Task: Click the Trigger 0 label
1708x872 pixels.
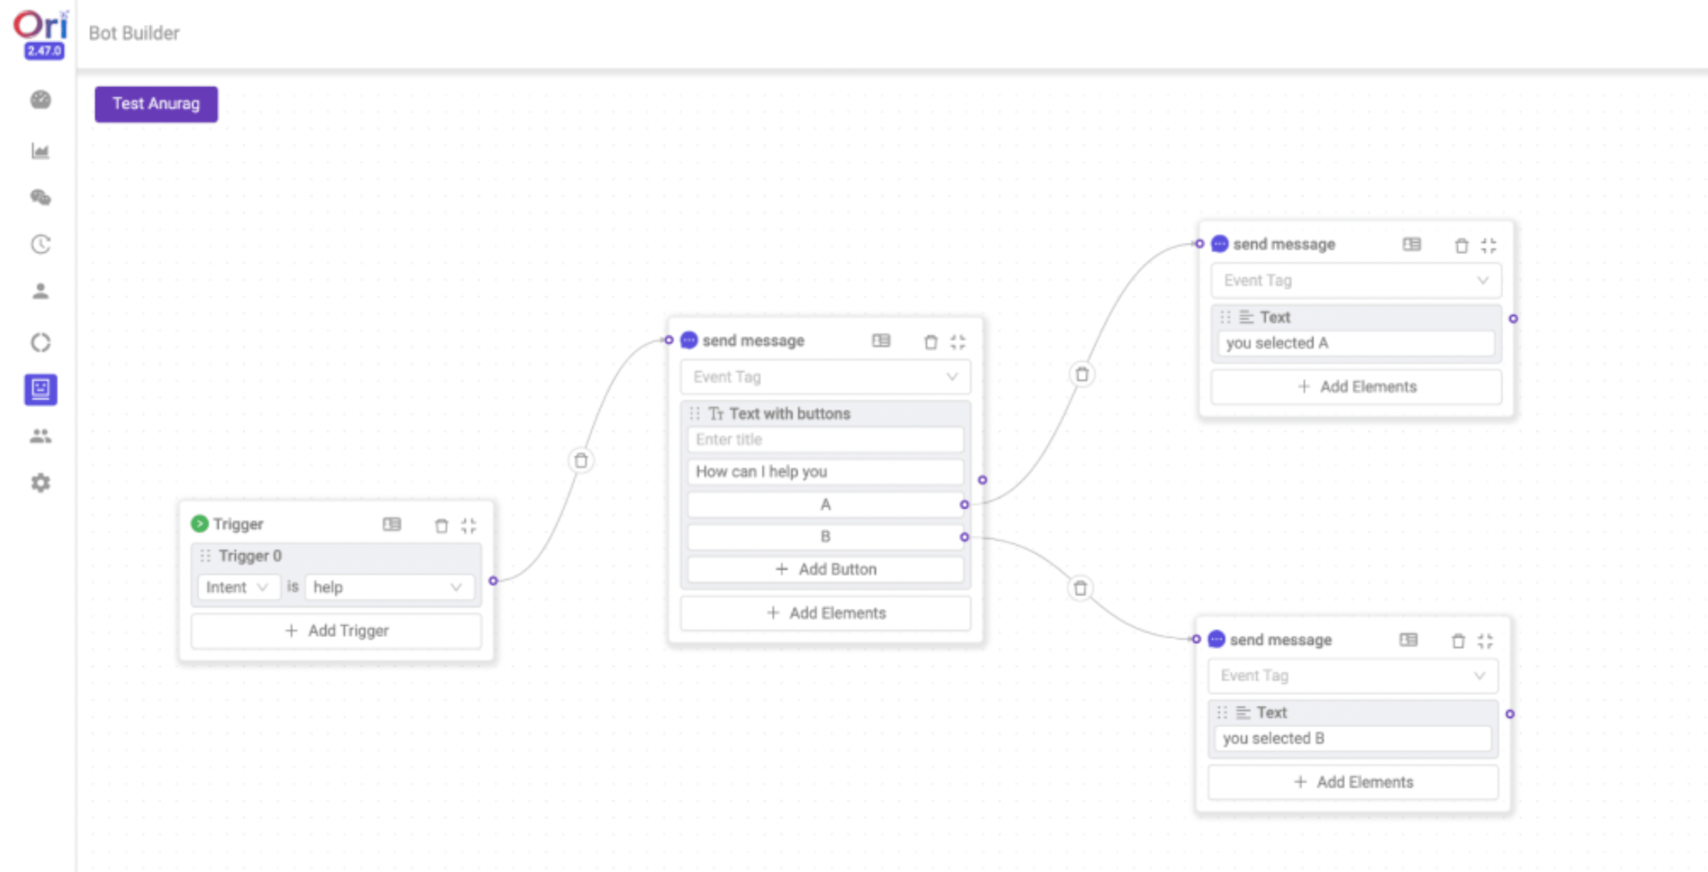Action: [250, 556]
